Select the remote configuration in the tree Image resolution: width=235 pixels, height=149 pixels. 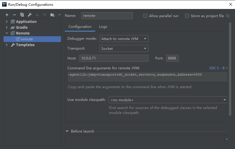tap(27, 39)
